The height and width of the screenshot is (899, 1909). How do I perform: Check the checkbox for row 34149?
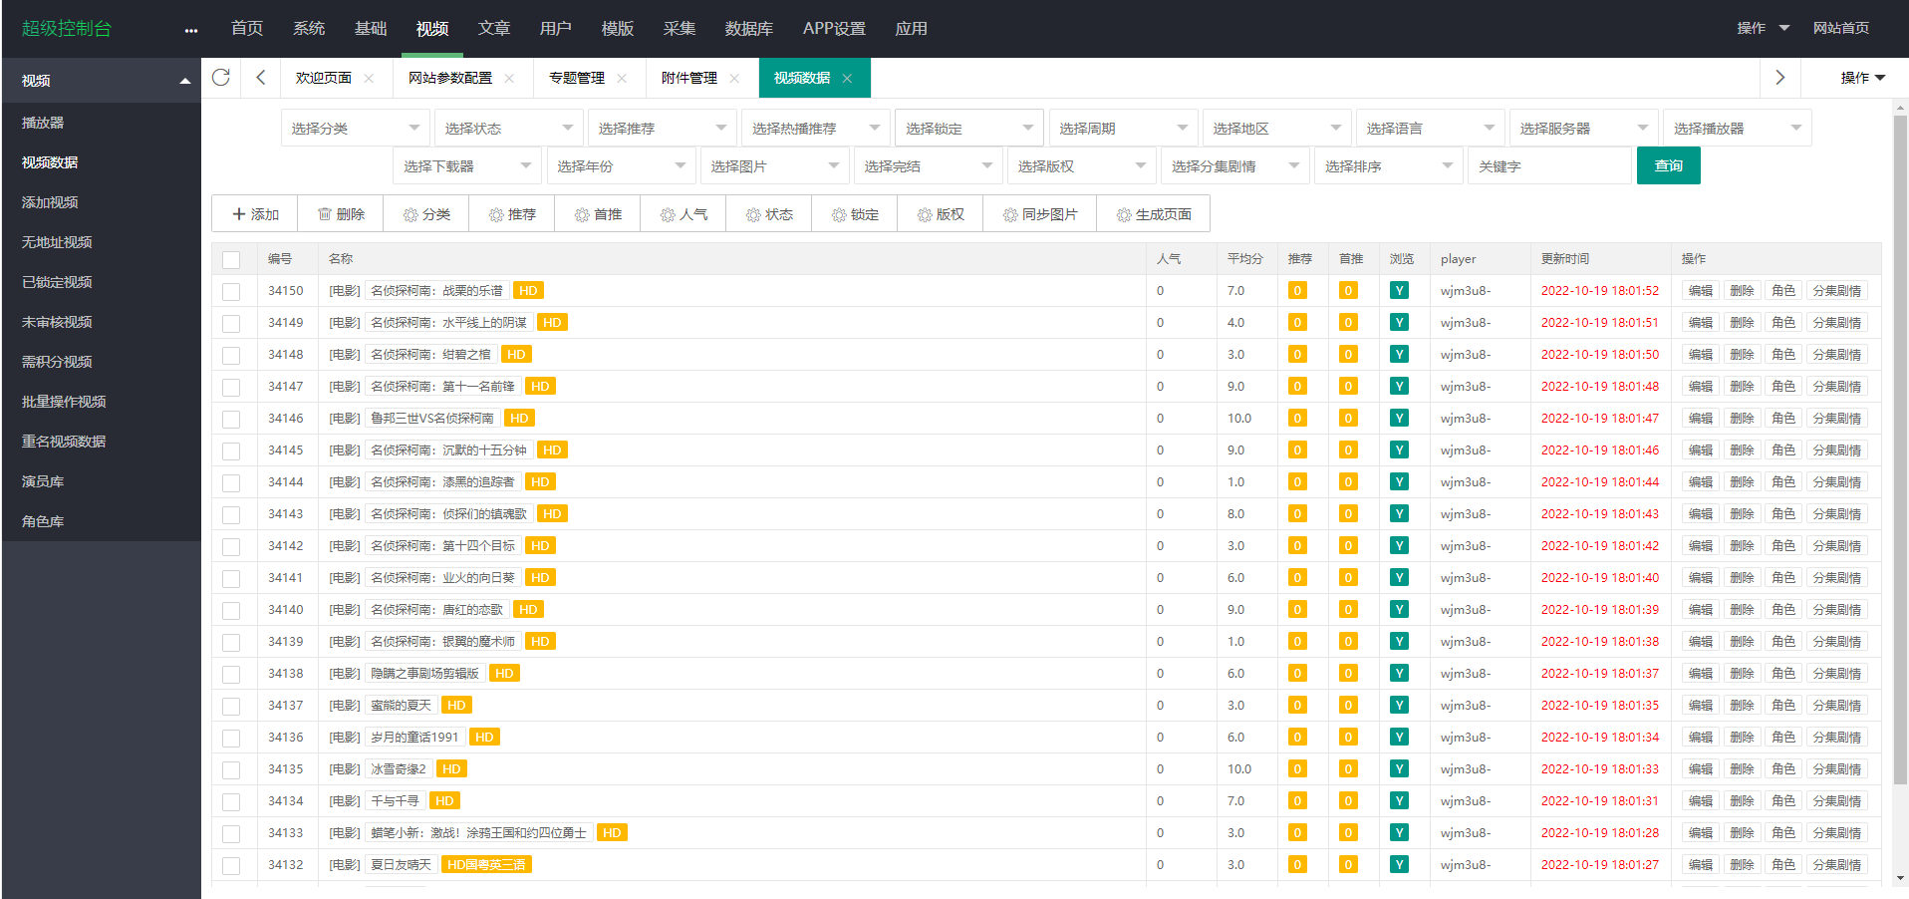coord(231,324)
